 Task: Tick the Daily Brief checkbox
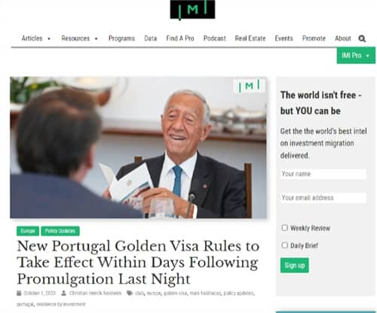coord(284,245)
